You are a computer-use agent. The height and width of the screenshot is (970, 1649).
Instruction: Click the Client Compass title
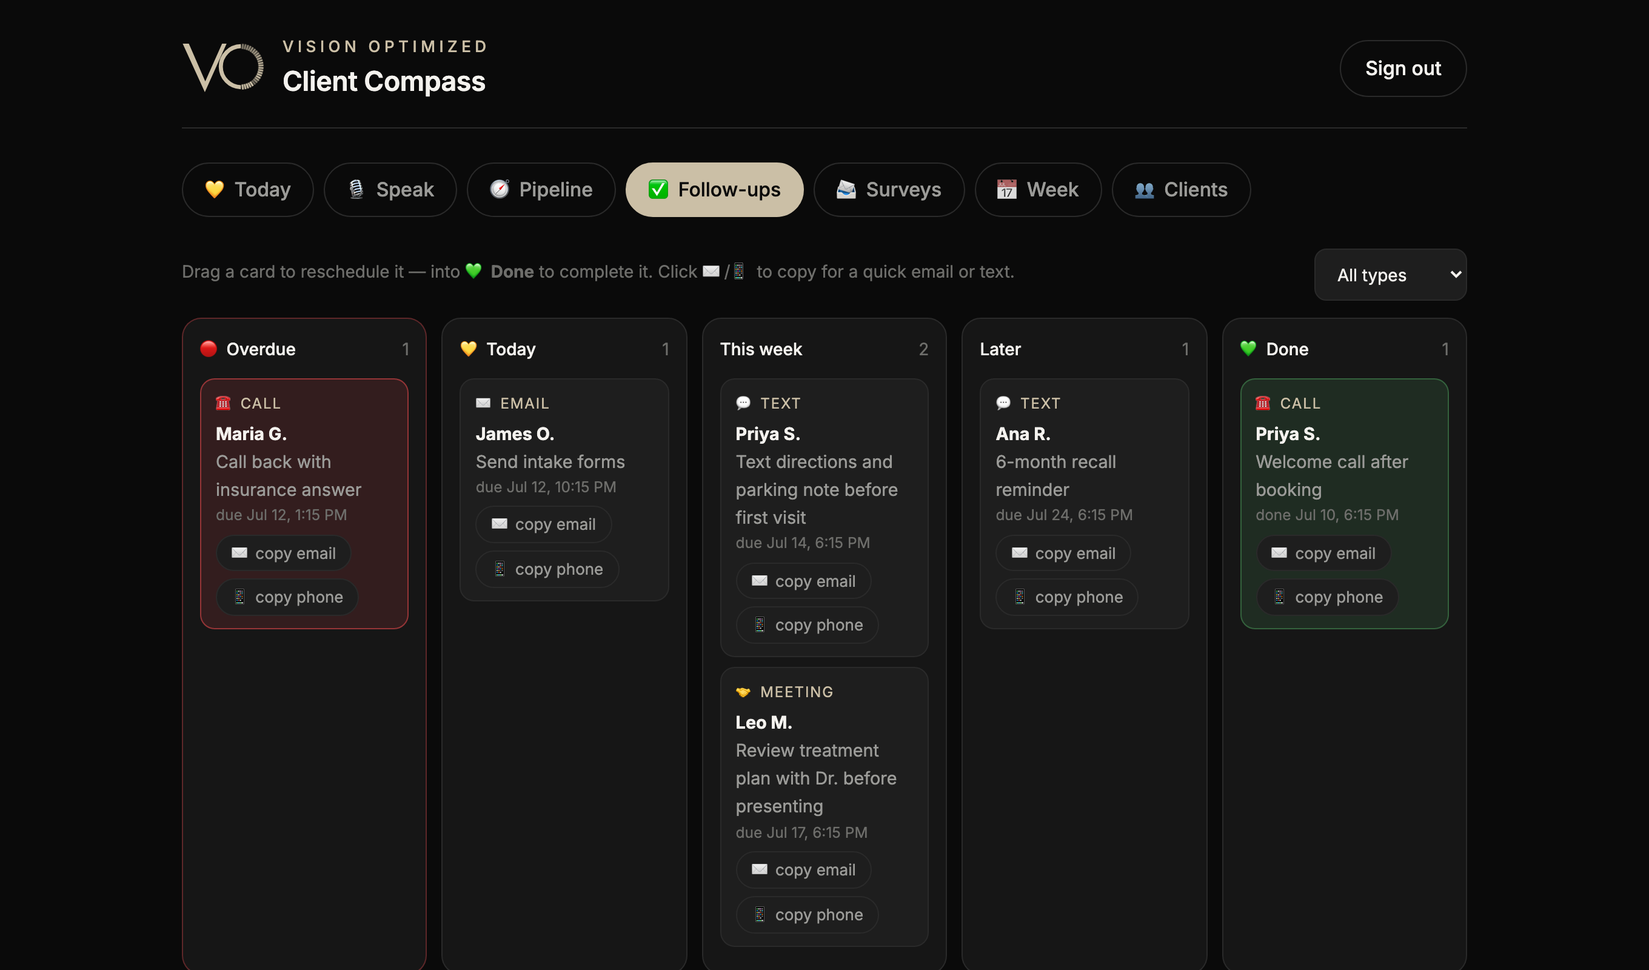384,81
